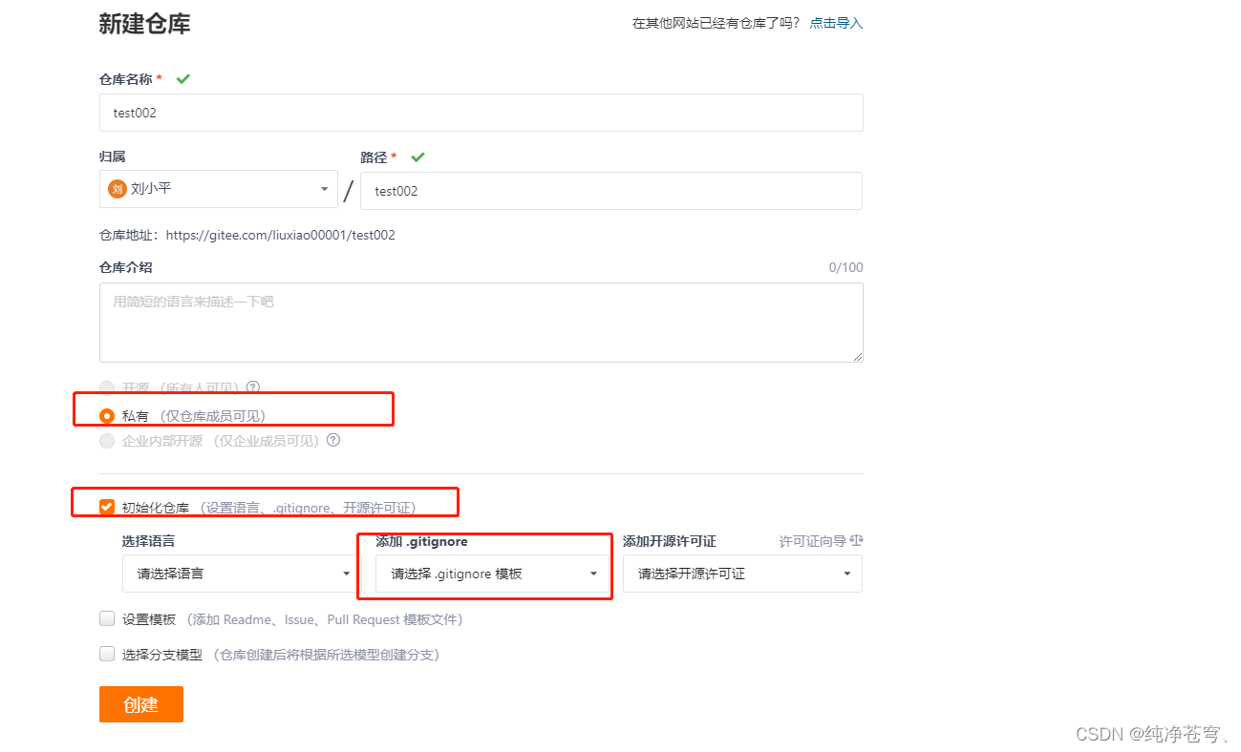Enable the 设置模板 checkbox

click(106, 618)
